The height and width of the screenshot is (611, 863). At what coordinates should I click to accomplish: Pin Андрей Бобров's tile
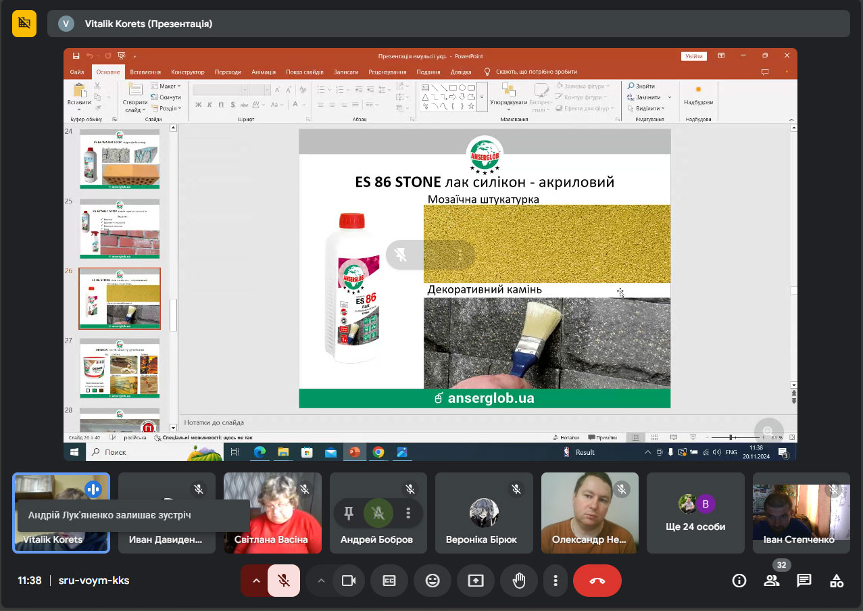(x=349, y=514)
